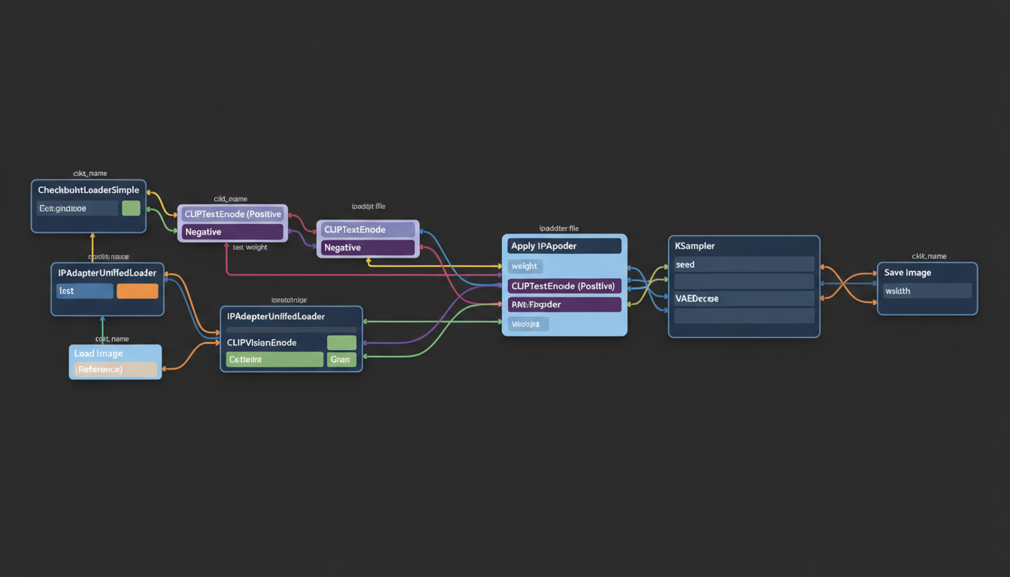Image resolution: width=1010 pixels, height=577 pixels.
Task: Select the CheckpointLoaderSimple node header
Action: point(88,189)
